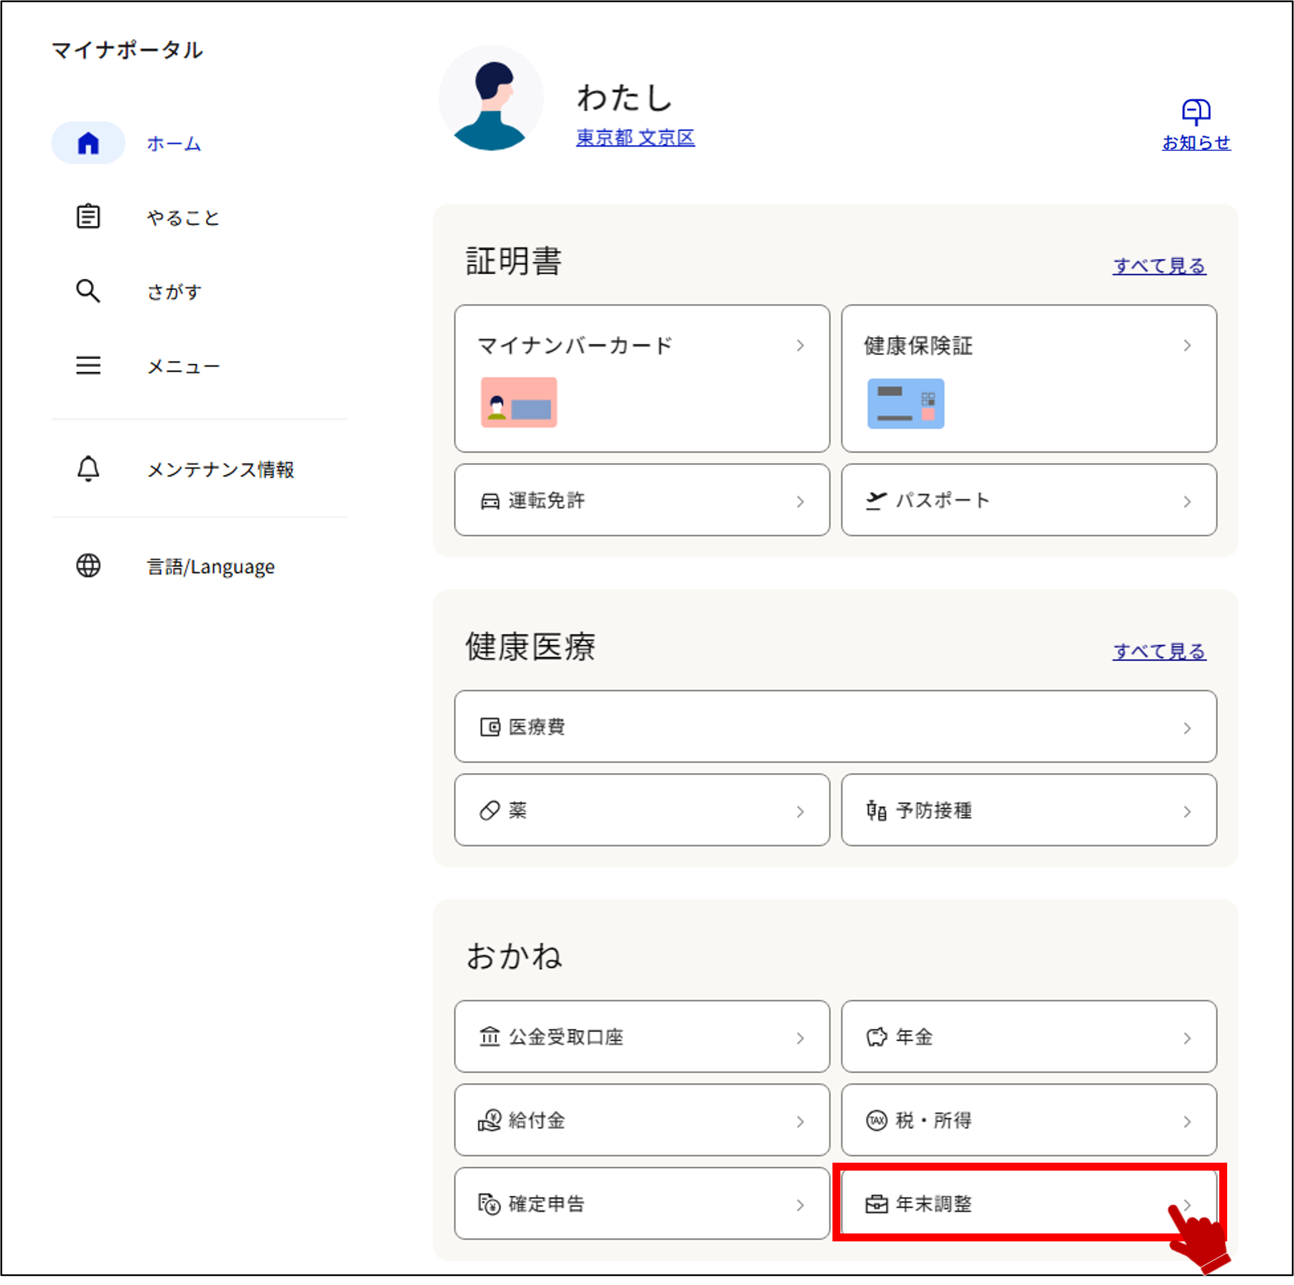Open the 給付金 button text
The image size is (1294, 1285).
click(x=537, y=1120)
